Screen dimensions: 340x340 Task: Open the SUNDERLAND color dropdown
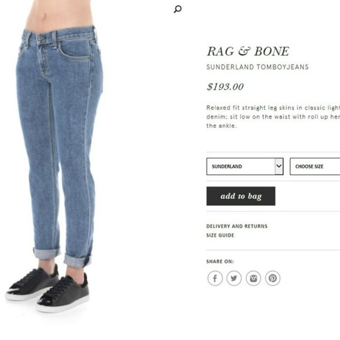click(245, 166)
